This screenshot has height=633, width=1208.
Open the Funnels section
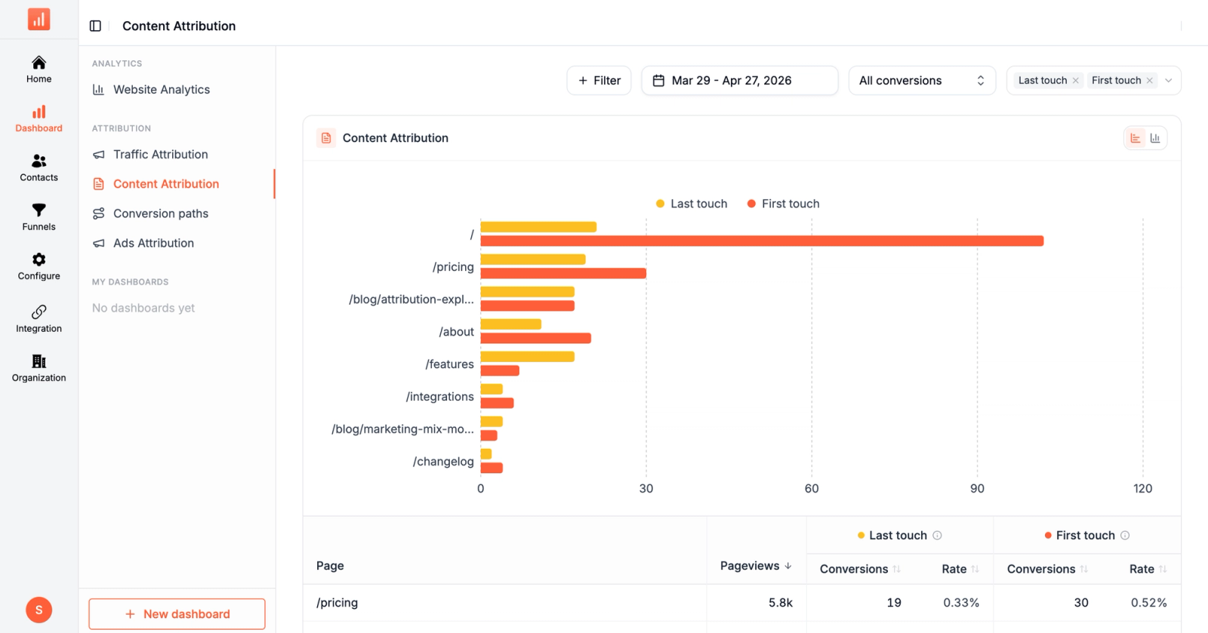tap(39, 217)
